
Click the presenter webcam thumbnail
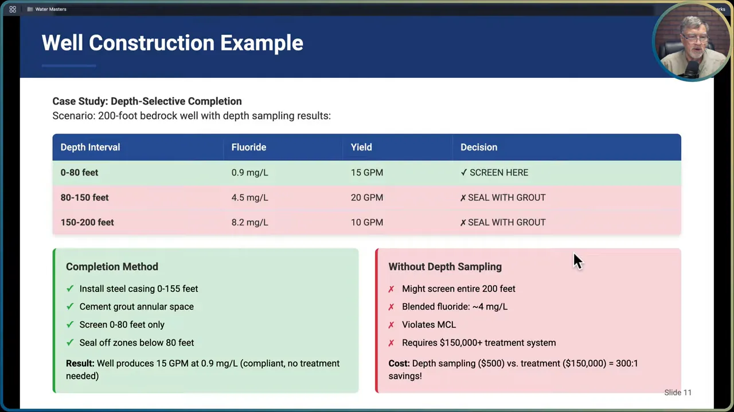click(692, 40)
